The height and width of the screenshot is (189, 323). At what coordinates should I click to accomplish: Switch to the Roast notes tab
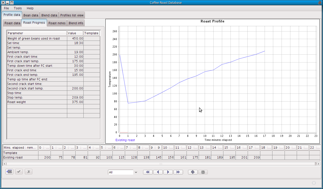(x=57, y=23)
